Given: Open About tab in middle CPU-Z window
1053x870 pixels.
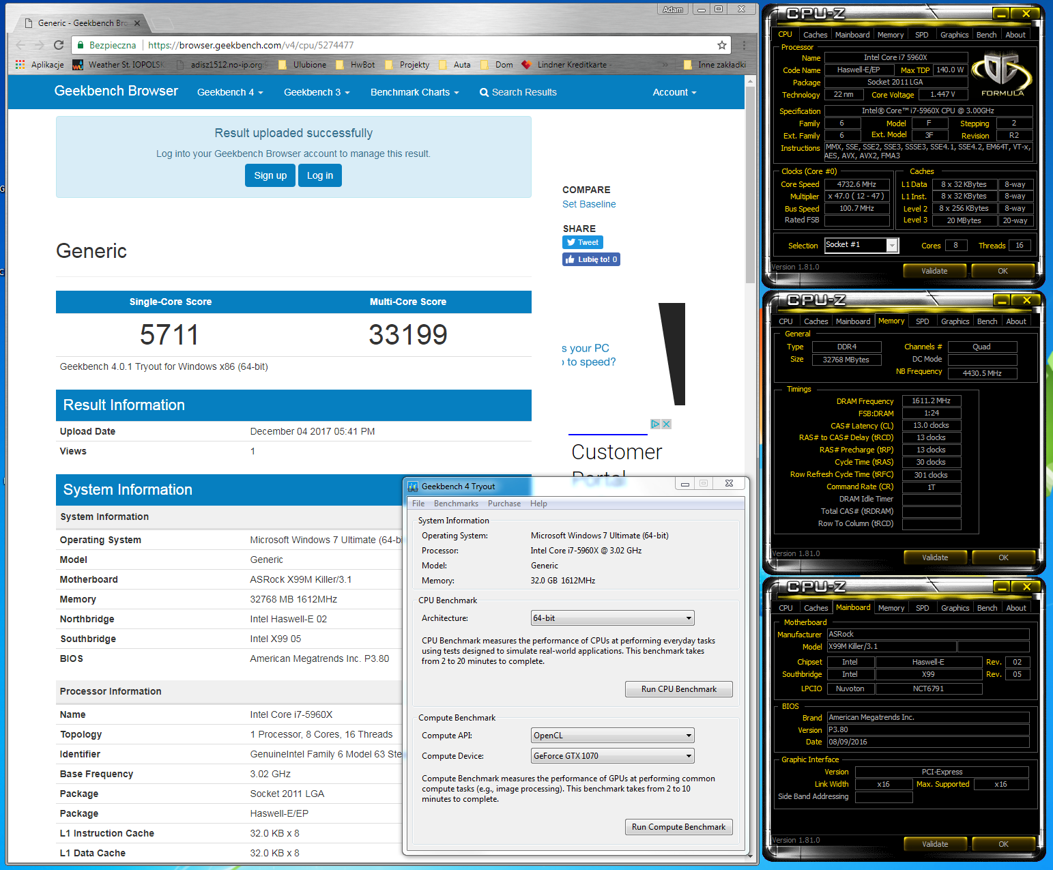Looking at the screenshot, I should tap(1016, 321).
